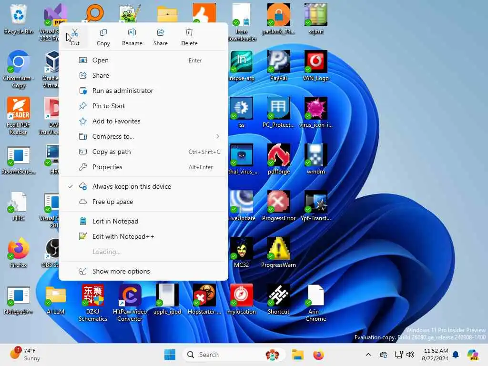
Task: Expand the Compress to submenu arrow
Action: pyautogui.click(x=217, y=136)
